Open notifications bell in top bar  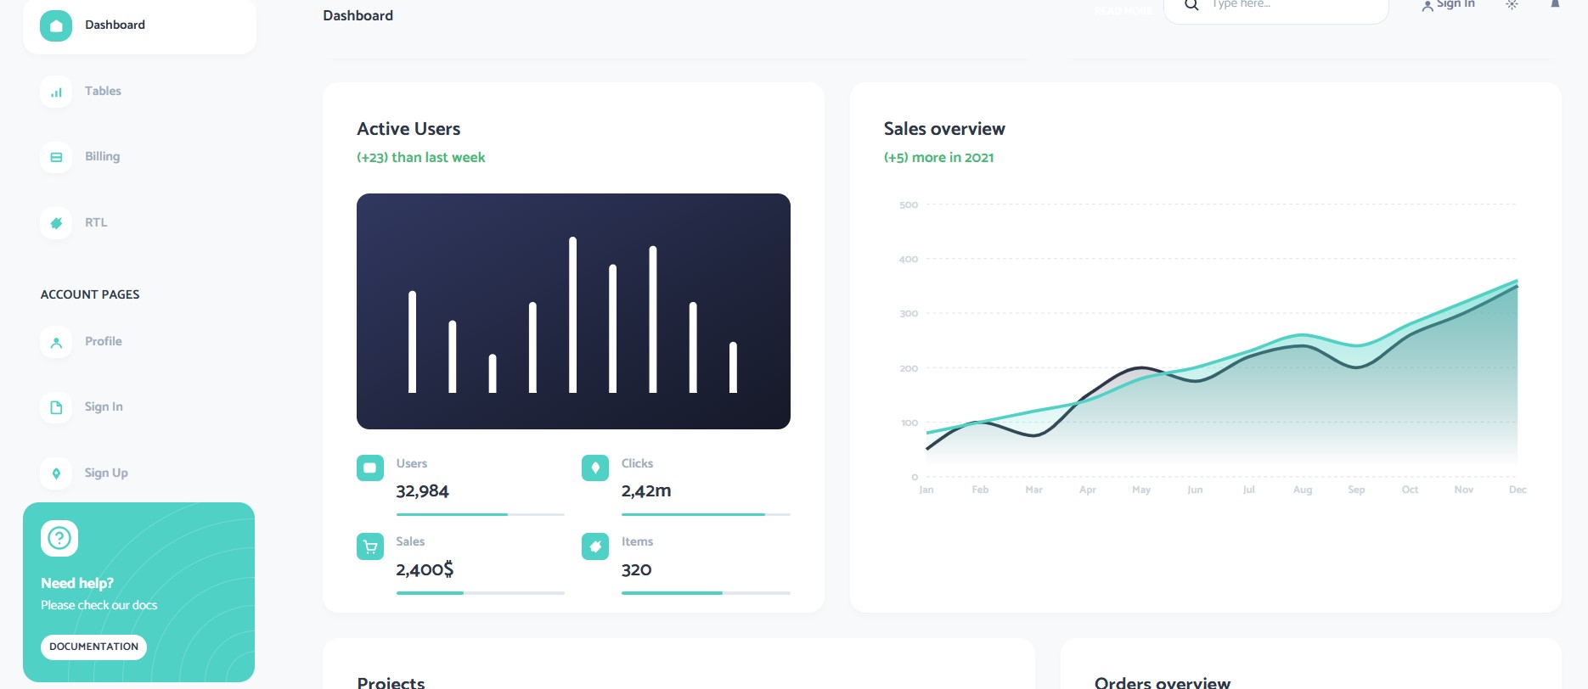[x=1555, y=4]
